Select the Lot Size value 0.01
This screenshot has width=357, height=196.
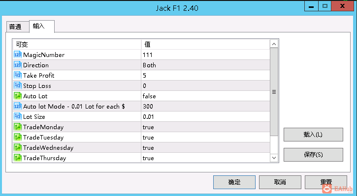coord(148,117)
